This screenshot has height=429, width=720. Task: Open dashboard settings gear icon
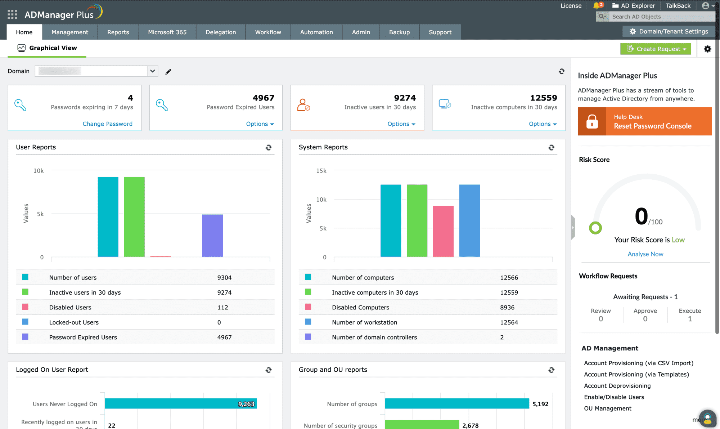coord(707,49)
